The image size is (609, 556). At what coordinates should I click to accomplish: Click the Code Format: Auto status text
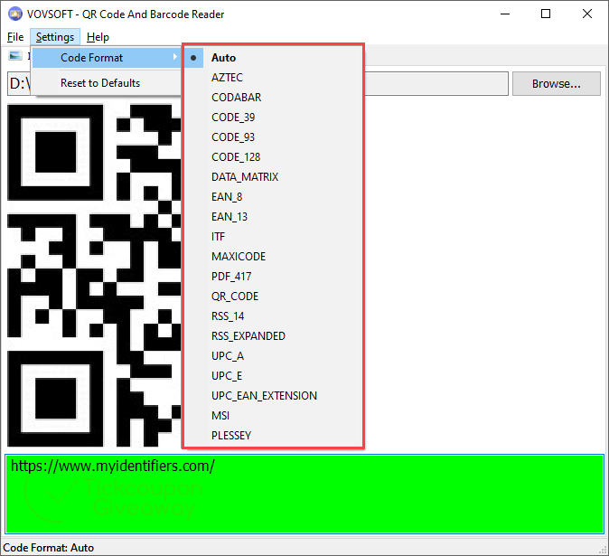click(x=49, y=548)
